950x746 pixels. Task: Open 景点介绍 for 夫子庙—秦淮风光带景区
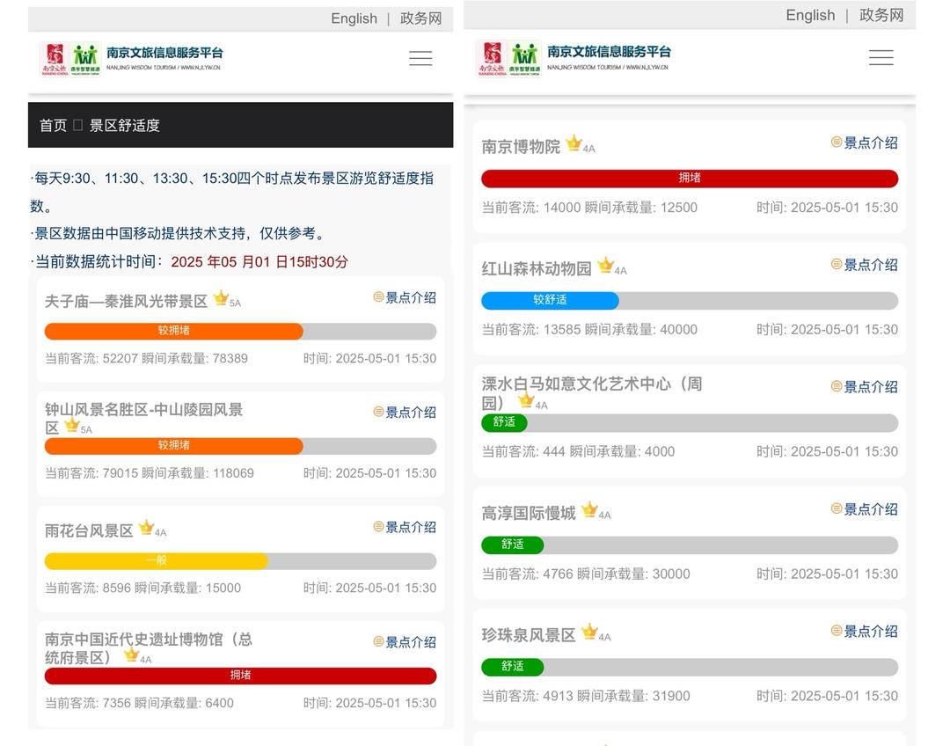coord(405,297)
